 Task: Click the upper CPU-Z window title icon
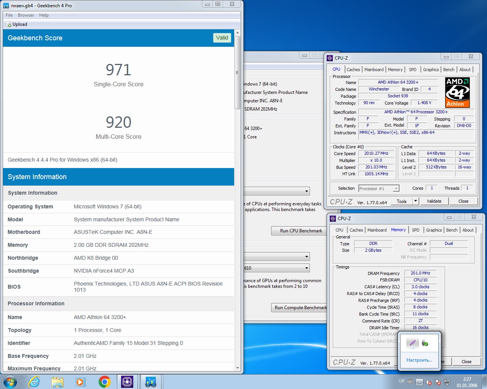coord(330,58)
